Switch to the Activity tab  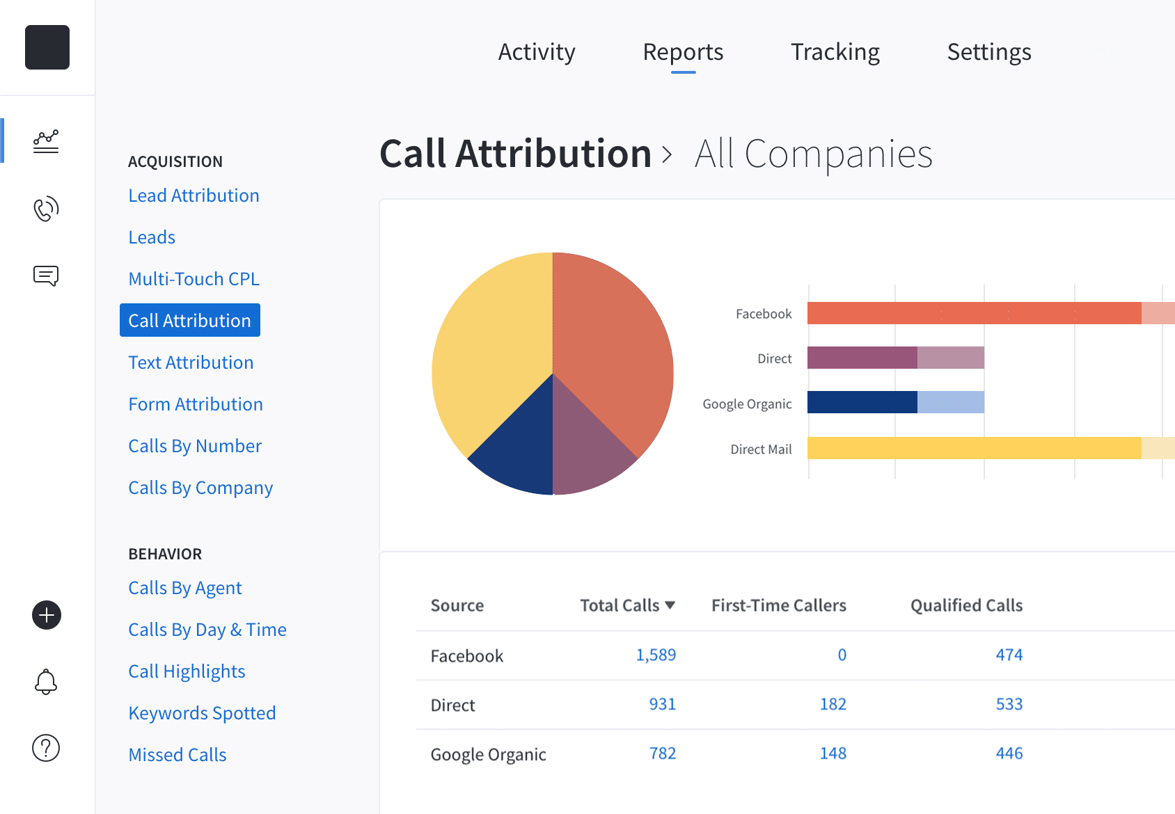(536, 52)
